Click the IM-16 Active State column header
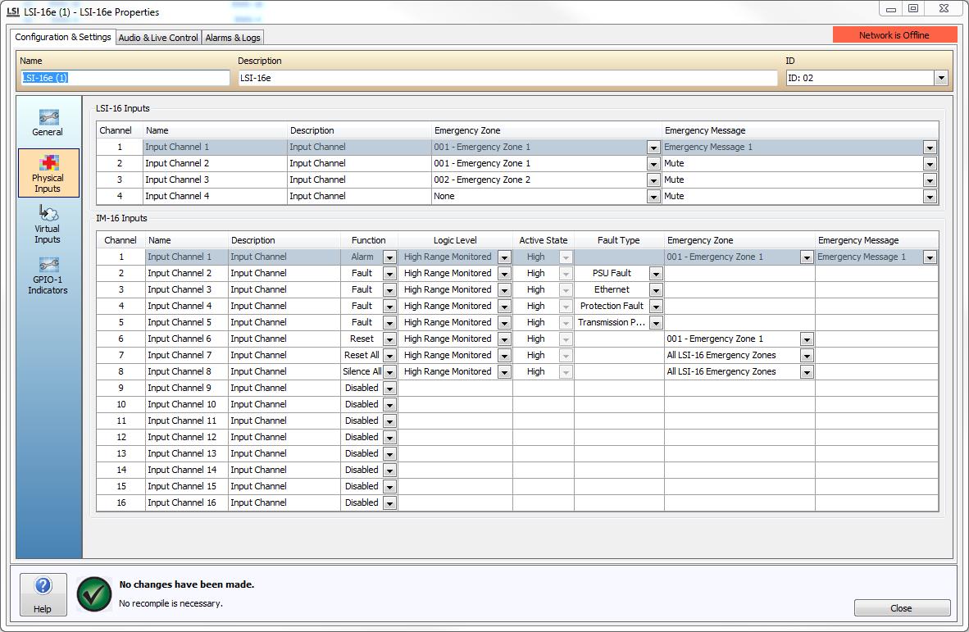 click(x=544, y=240)
